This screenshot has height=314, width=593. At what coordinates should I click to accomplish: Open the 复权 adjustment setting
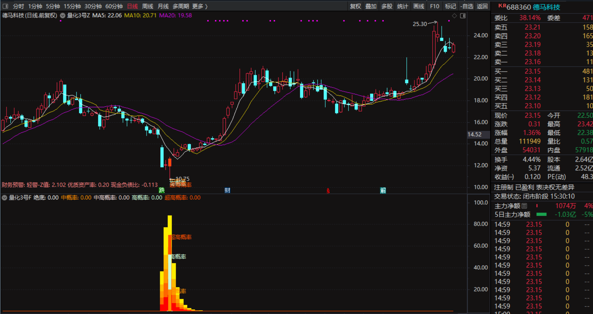tap(355, 6)
